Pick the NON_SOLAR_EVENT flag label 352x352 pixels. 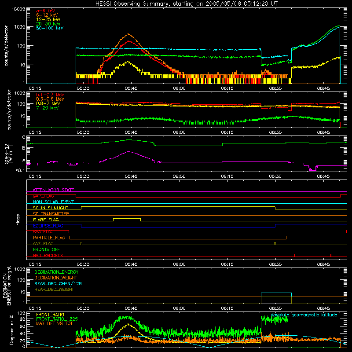pos(53,202)
